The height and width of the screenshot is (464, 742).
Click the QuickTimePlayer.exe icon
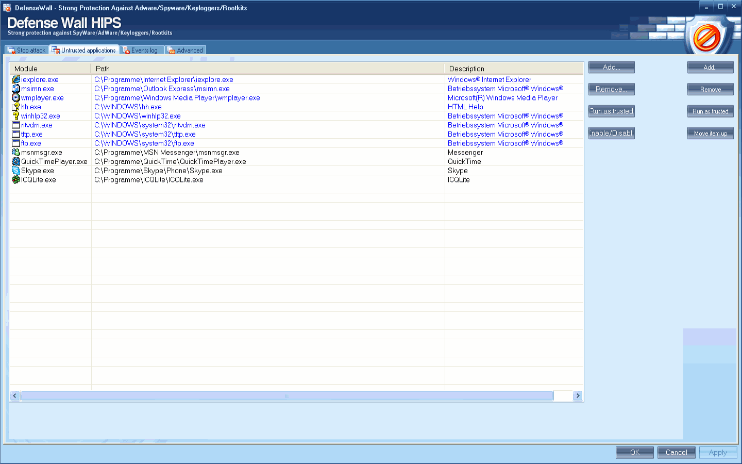(x=16, y=161)
